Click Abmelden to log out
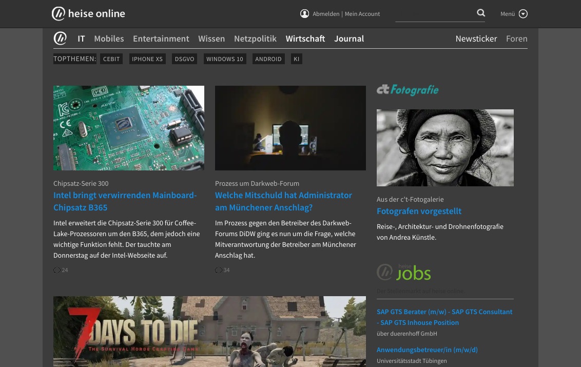The width and height of the screenshot is (581, 367). coord(326,14)
